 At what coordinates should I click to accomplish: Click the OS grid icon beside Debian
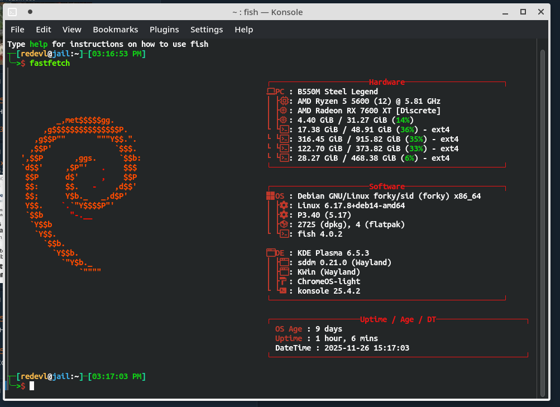coord(270,196)
